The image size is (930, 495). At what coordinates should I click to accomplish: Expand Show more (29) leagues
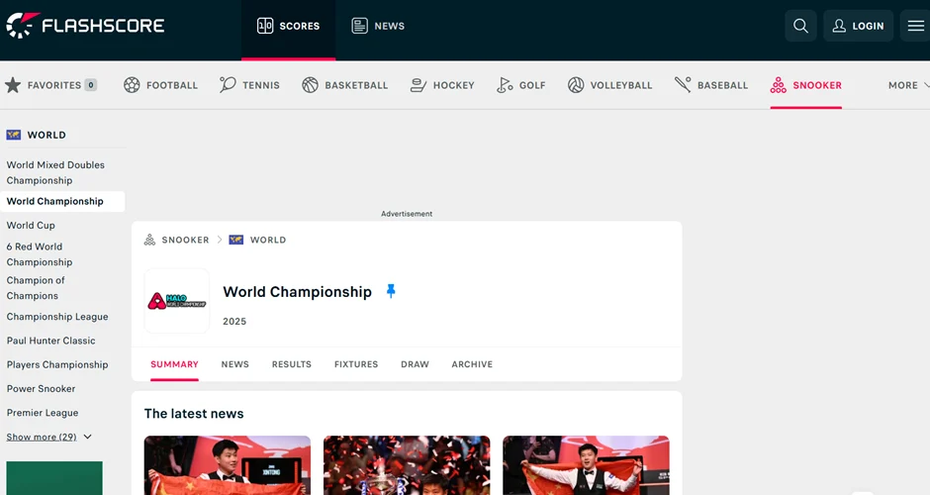(x=48, y=437)
